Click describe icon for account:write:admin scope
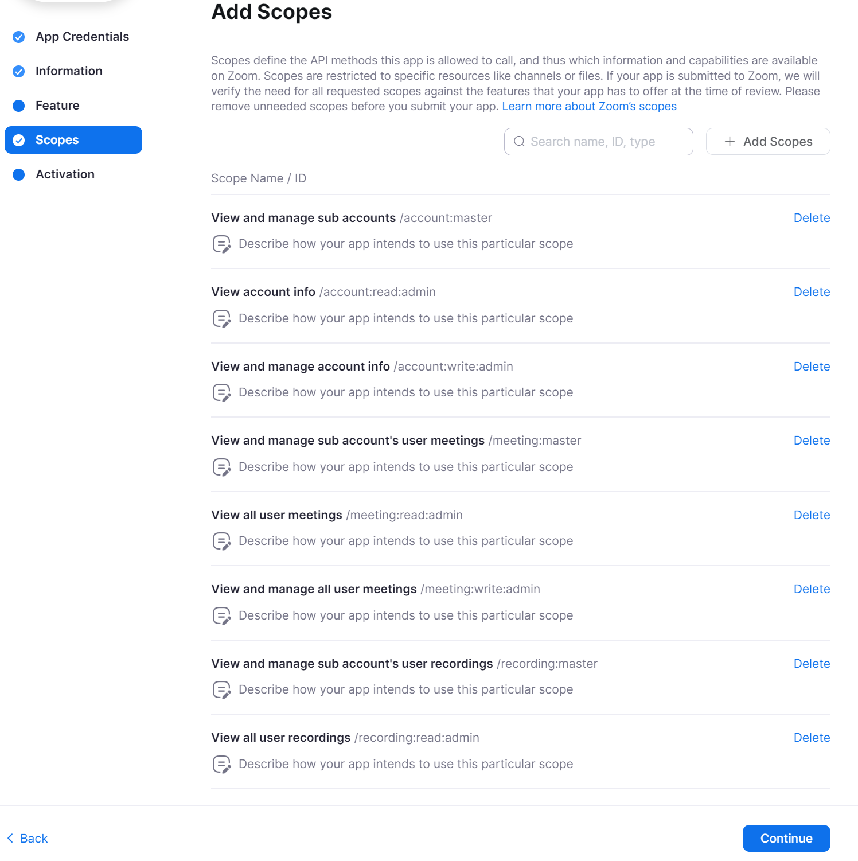 pyautogui.click(x=221, y=392)
